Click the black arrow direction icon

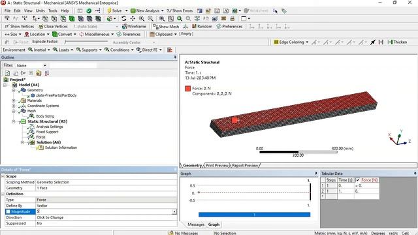(373, 42)
